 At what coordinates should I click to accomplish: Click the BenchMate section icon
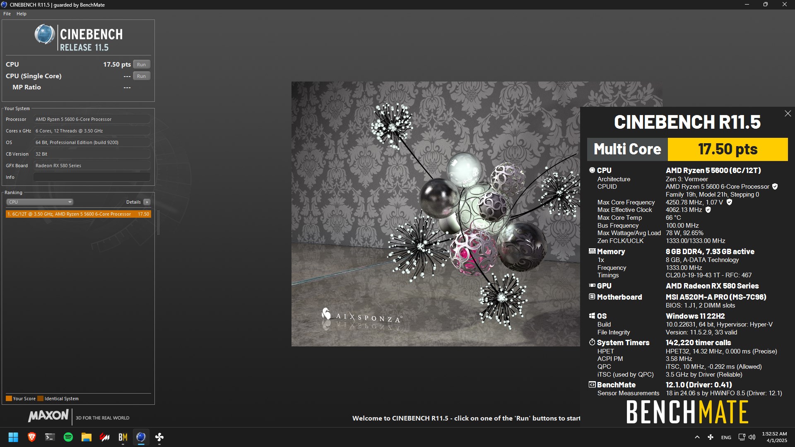click(592, 385)
